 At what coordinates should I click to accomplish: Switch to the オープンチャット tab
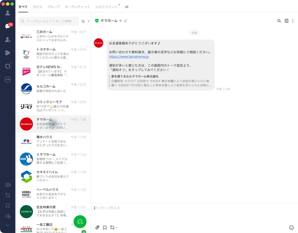point(77,7)
